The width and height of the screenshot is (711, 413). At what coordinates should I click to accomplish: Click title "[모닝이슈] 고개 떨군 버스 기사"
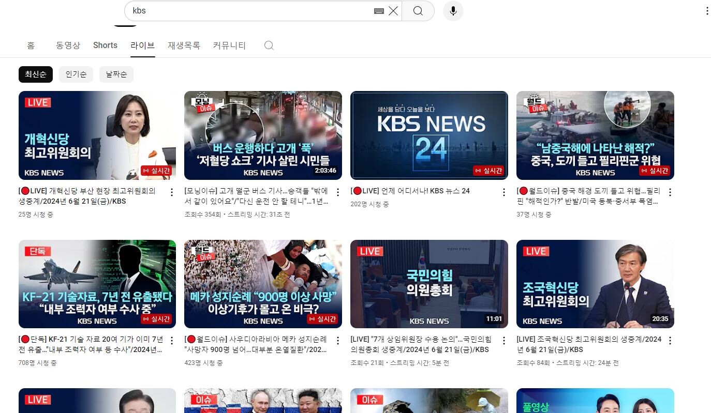point(257,196)
